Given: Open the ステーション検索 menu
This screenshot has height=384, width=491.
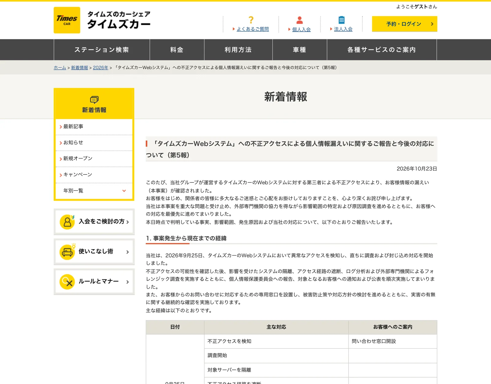Looking at the screenshot, I should point(102,50).
